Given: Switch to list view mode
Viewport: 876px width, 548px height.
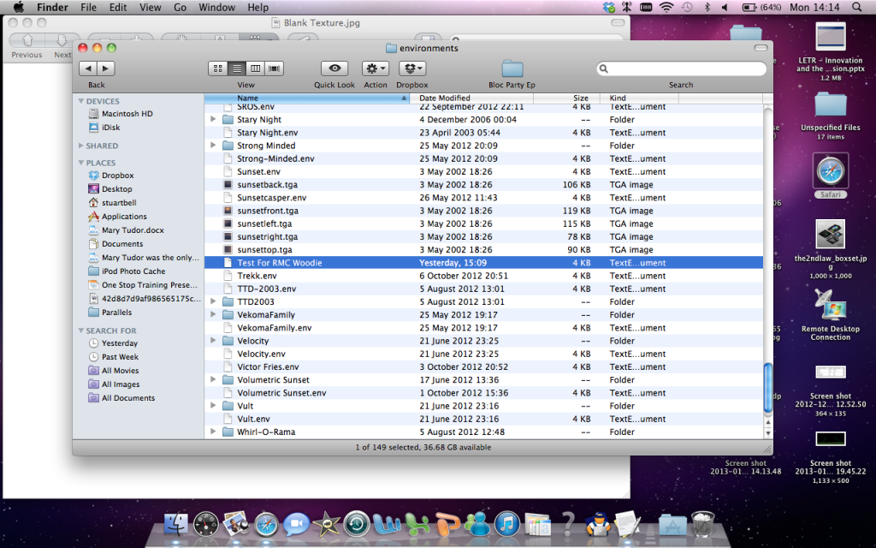Looking at the screenshot, I should [x=237, y=68].
